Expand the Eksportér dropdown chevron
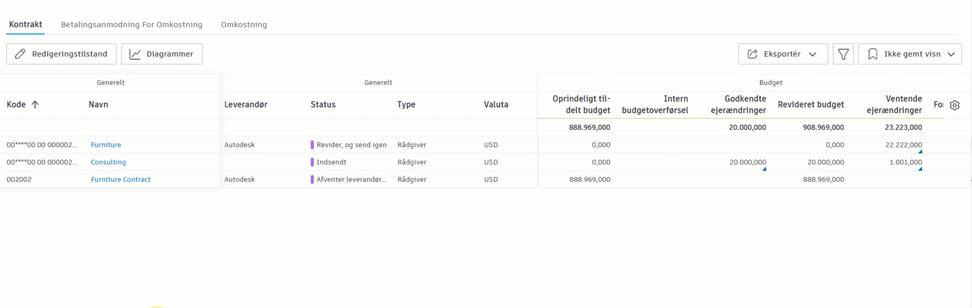The width and height of the screenshot is (972, 308). click(x=813, y=54)
